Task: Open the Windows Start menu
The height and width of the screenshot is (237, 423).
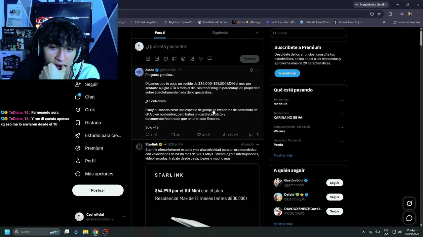Action: click(x=7, y=232)
